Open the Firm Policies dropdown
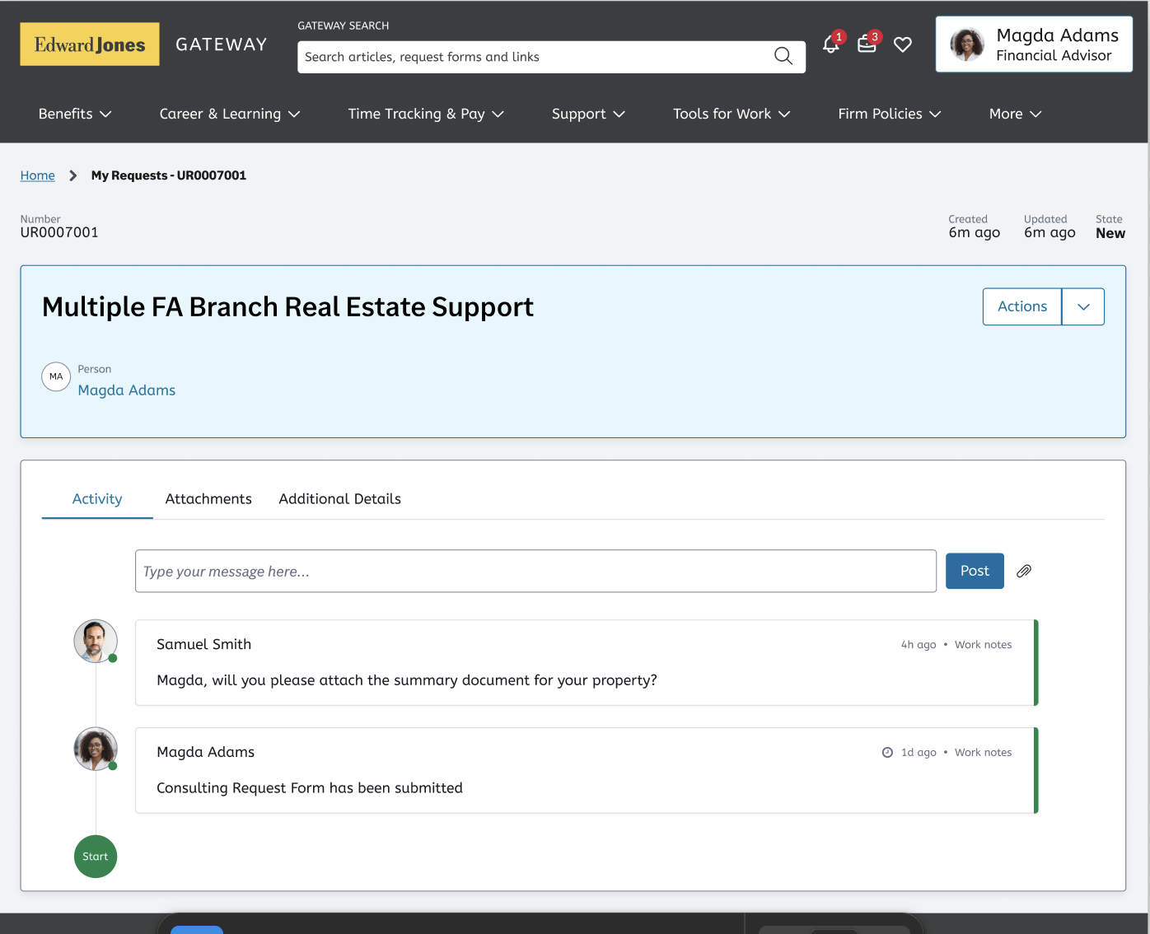The image size is (1150, 934). pyautogui.click(x=890, y=114)
